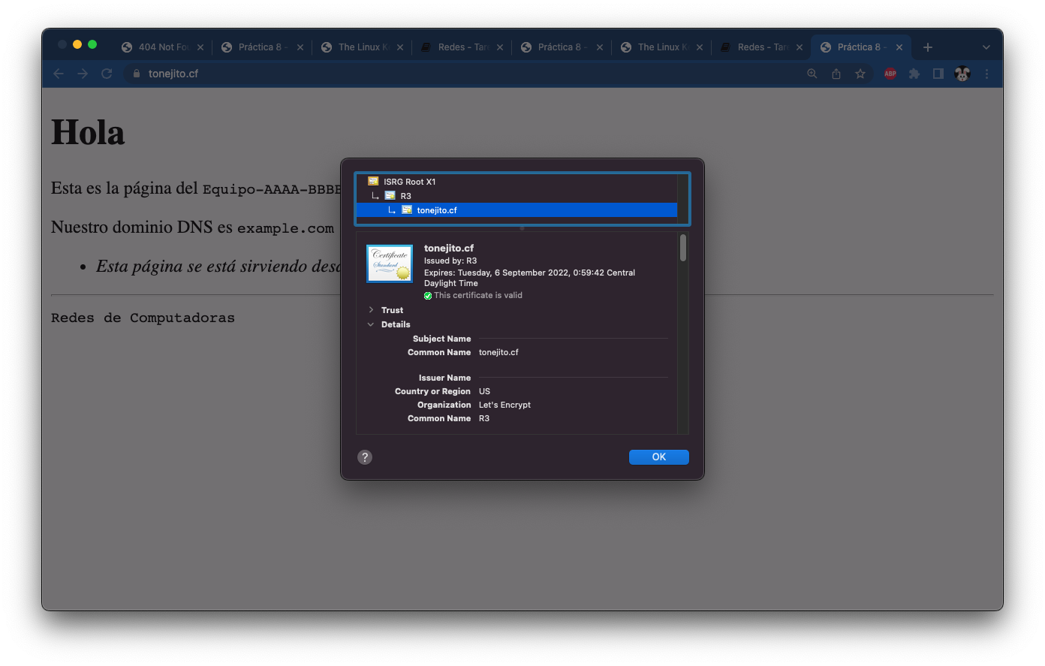The width and height of the screenshot is (1045, 666).
Task: Click the browser reload icon
Action: (x=107, y=74)
